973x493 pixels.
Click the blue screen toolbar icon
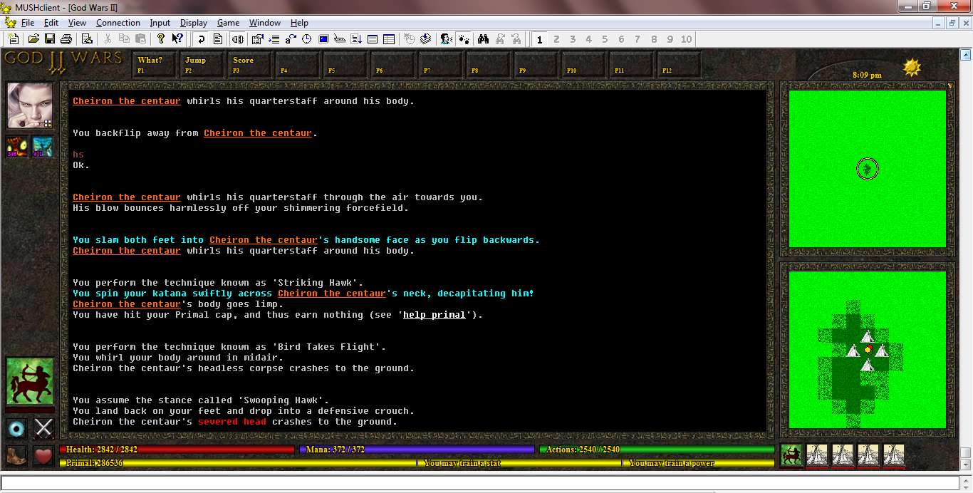click(323, 39)
